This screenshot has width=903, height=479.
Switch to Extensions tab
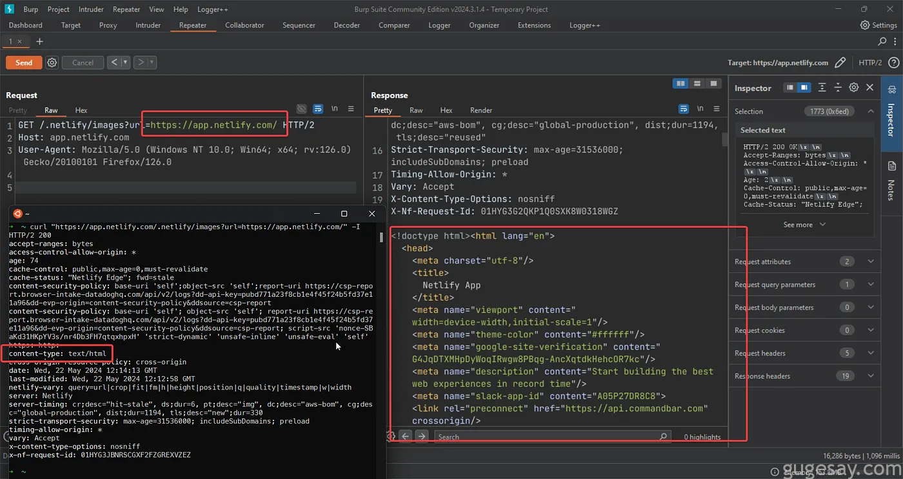point(534,25)
